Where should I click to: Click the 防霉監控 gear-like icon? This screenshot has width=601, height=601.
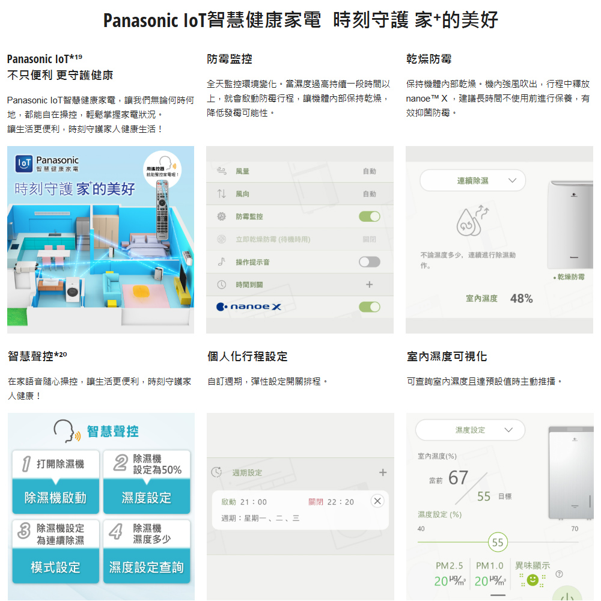click(x=222, y=216)
